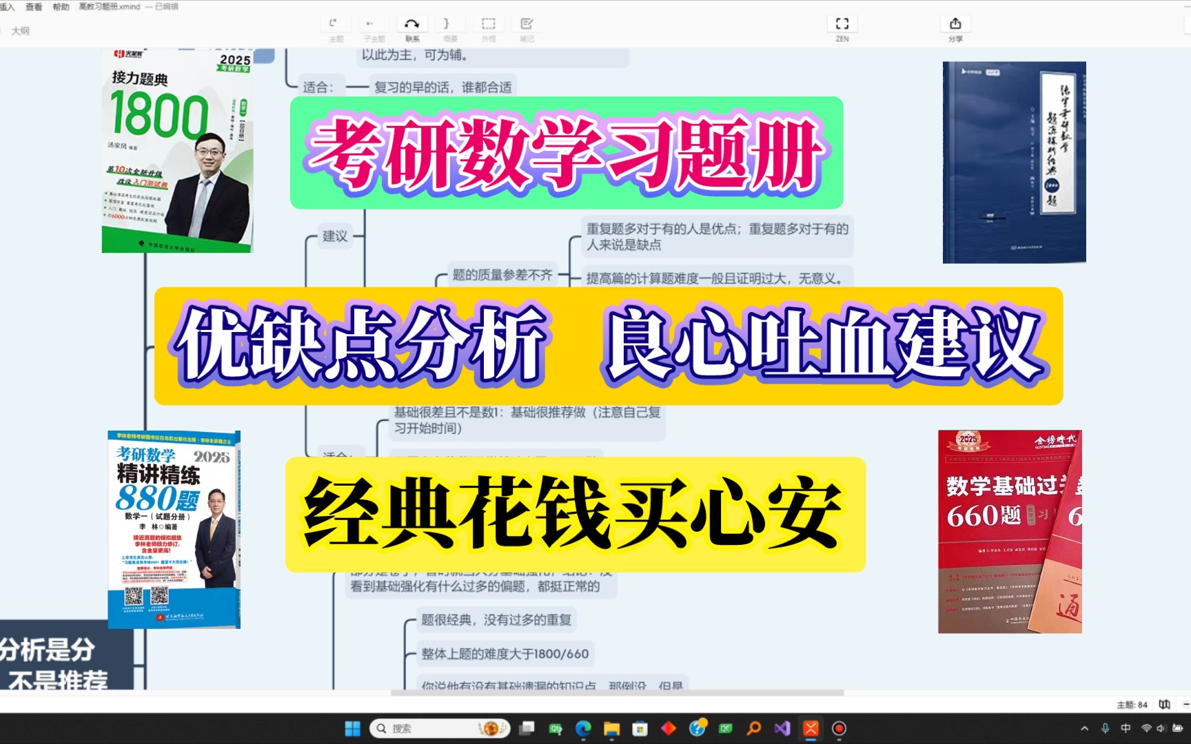The height and width of the screenshot is (744, 1191).
Task: Click the microphone icon in system tray
Action: point(1105,729)
